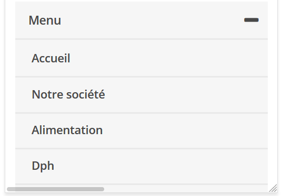Hide menu items via the minus button
The height and width of the screenshot is (196, 282).
point(251,20)
